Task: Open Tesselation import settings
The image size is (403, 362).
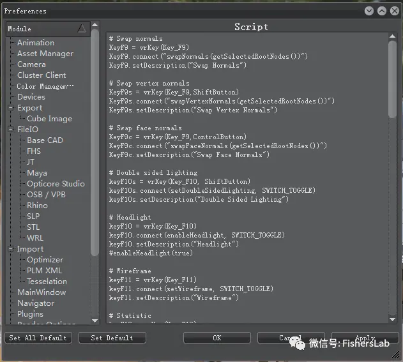Action: coord(47,282)
